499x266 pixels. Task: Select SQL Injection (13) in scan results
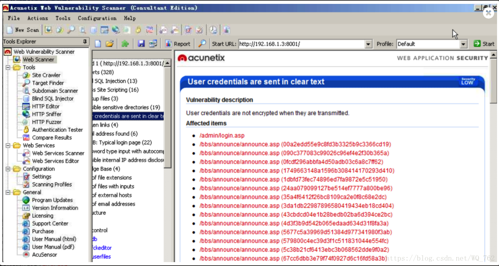coord(115,81)
